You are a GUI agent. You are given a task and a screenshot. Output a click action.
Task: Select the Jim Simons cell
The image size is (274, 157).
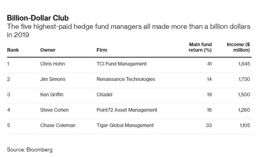(x=53, y=79)
